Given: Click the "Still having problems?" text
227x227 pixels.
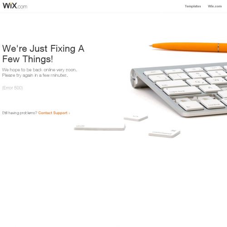Looking at the screenshot, I should [20, 113].
